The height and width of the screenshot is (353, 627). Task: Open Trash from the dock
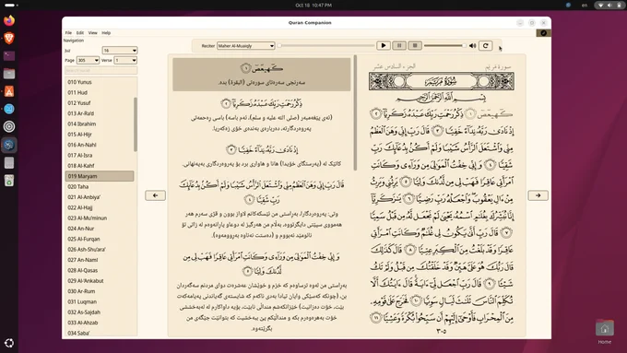click(x=9, y=181)
